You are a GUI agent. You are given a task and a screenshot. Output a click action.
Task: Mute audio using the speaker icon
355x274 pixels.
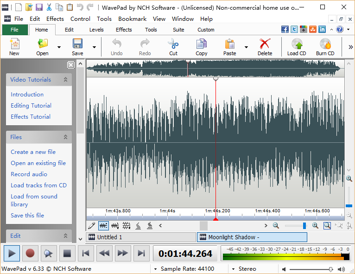(x=284, y=269)
